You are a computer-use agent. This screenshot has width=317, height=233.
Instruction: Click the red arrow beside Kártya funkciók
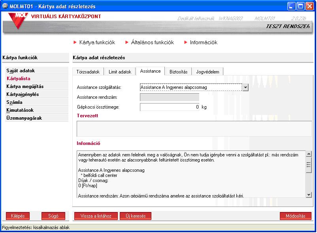click(75, 42)
